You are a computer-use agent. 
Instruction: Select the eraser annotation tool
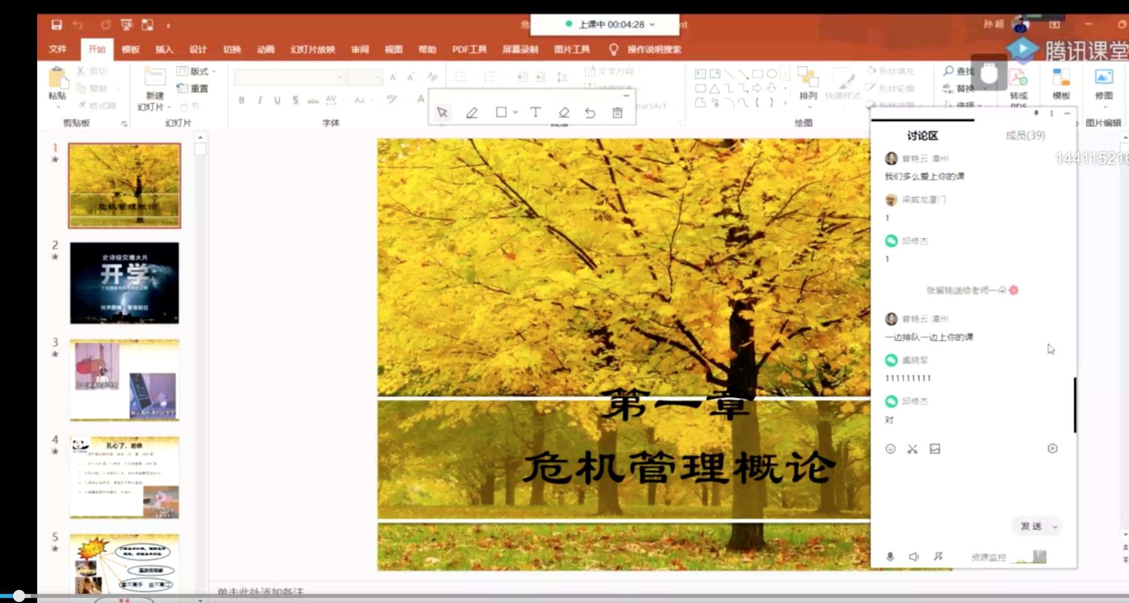[564, 113]
